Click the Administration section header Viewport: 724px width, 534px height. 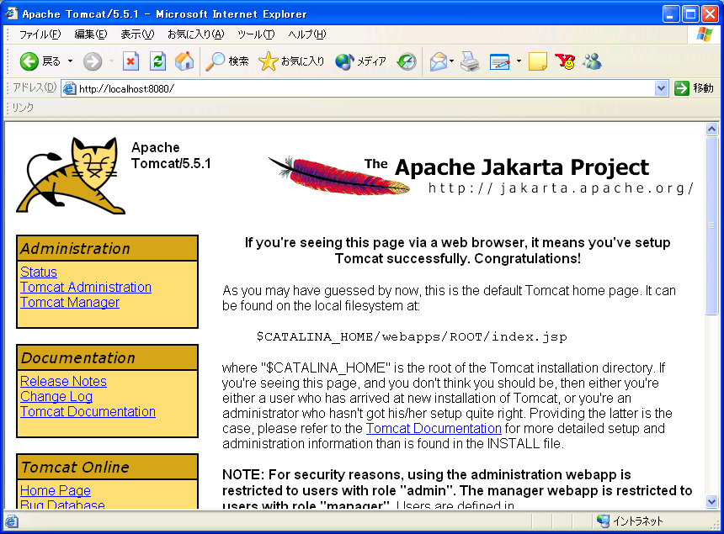tap(107, 249)
